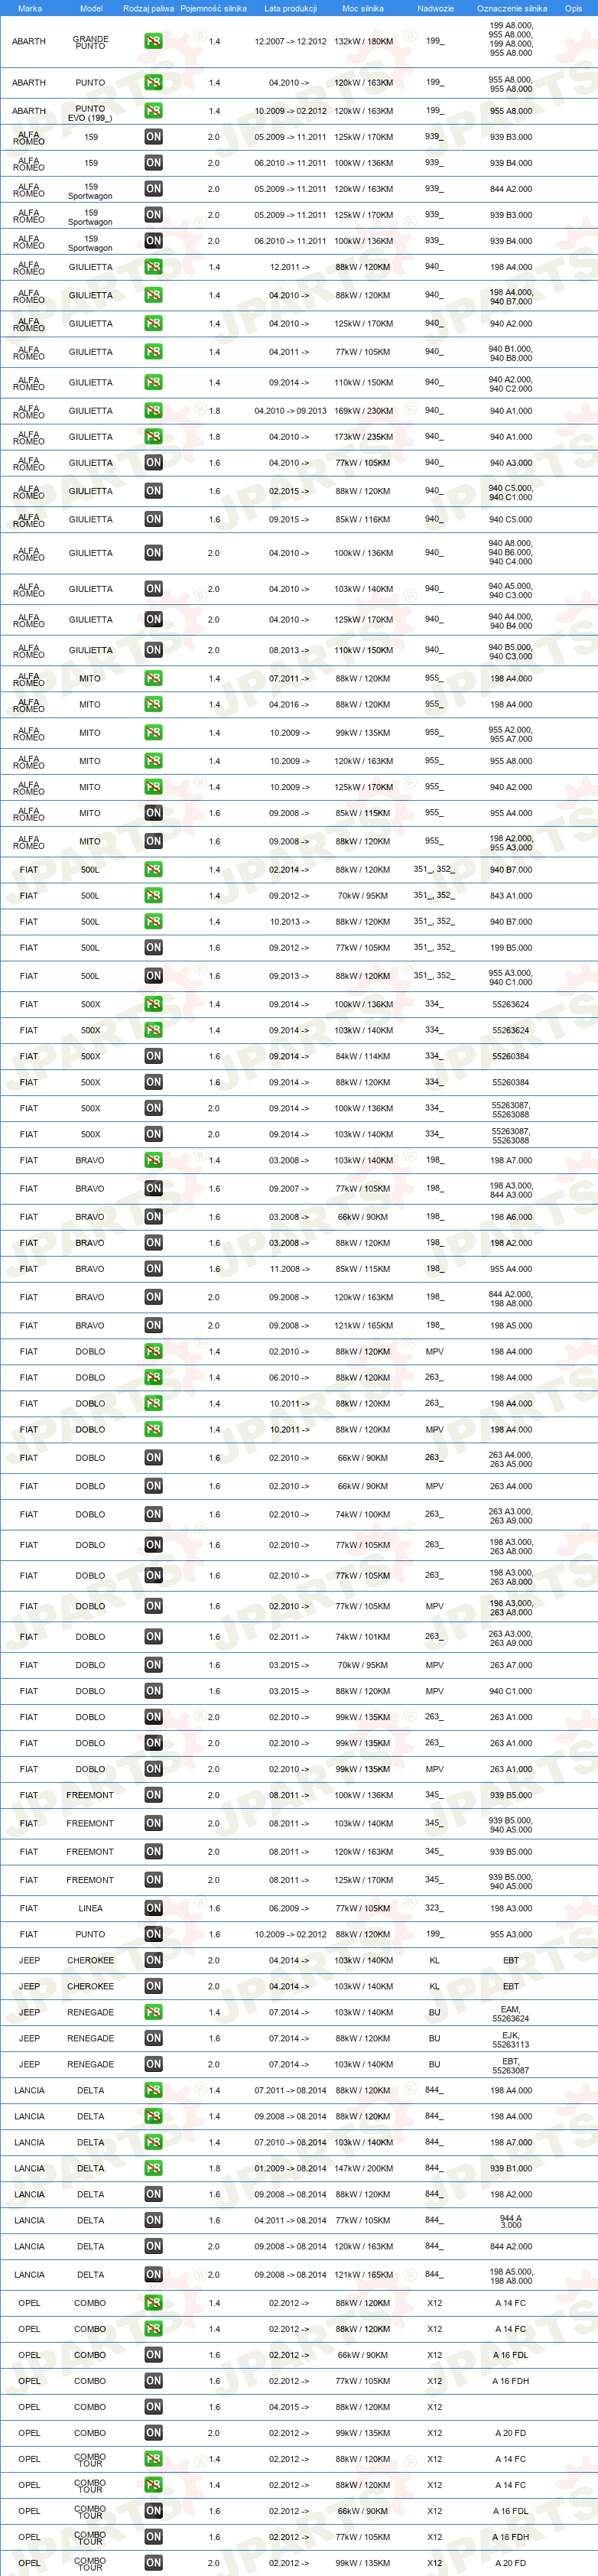This screenshot has height=2576, width=598.
Task: Click diesel ON icon in 500X 84kW/114KM row
Action: click(x=153, y=1056)
